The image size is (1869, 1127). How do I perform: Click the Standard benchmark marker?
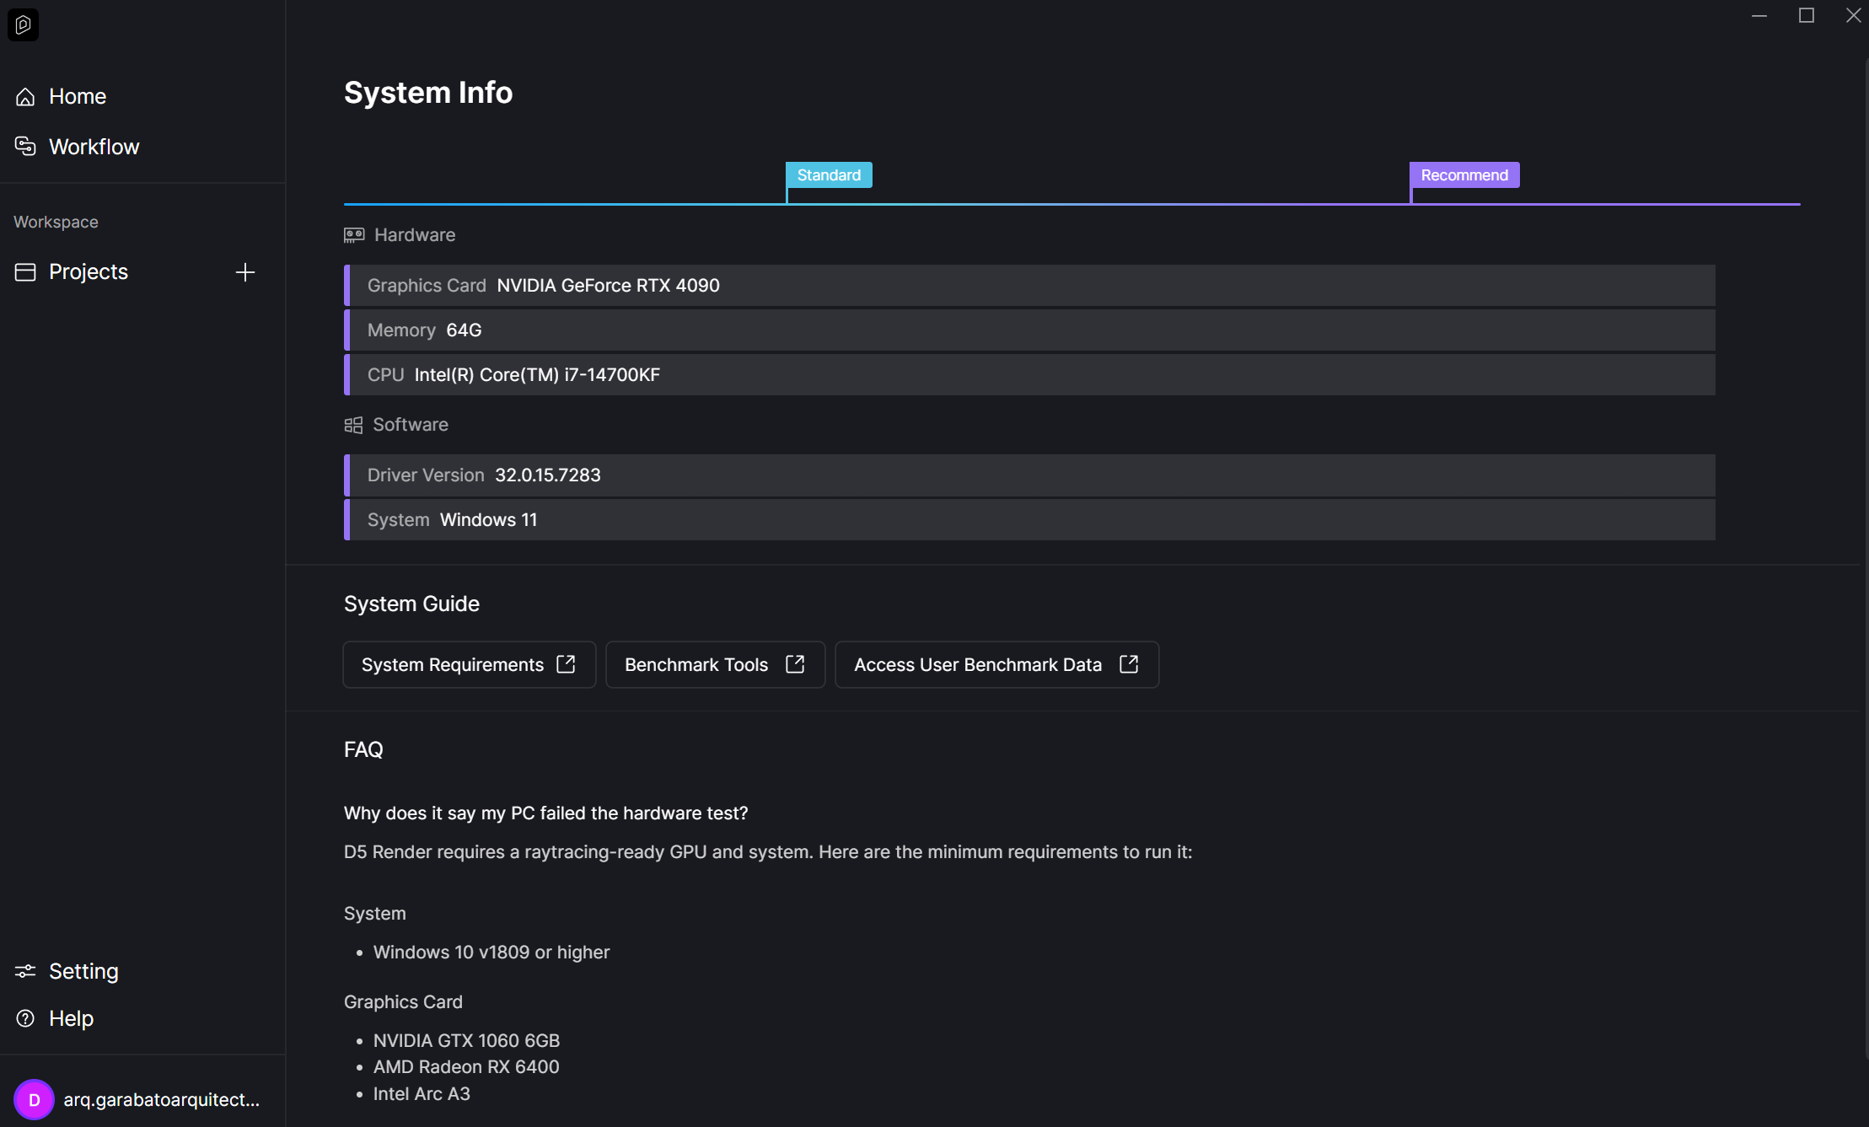(829, 174)
